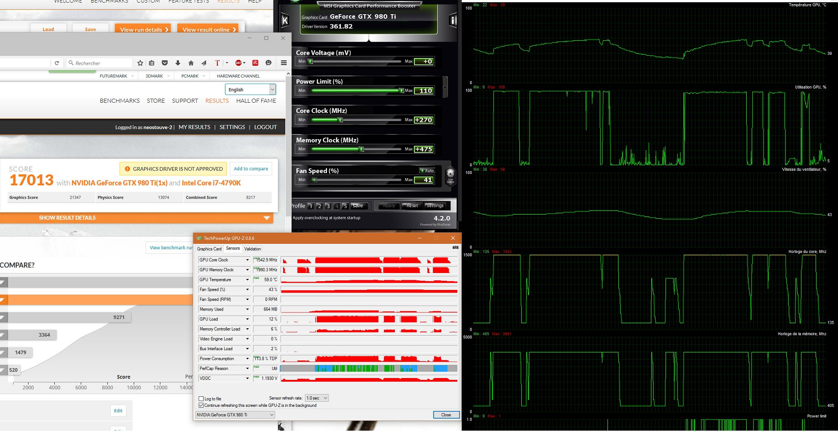Click the View run details button
This screenshot has height=431, width=838.
143,29
